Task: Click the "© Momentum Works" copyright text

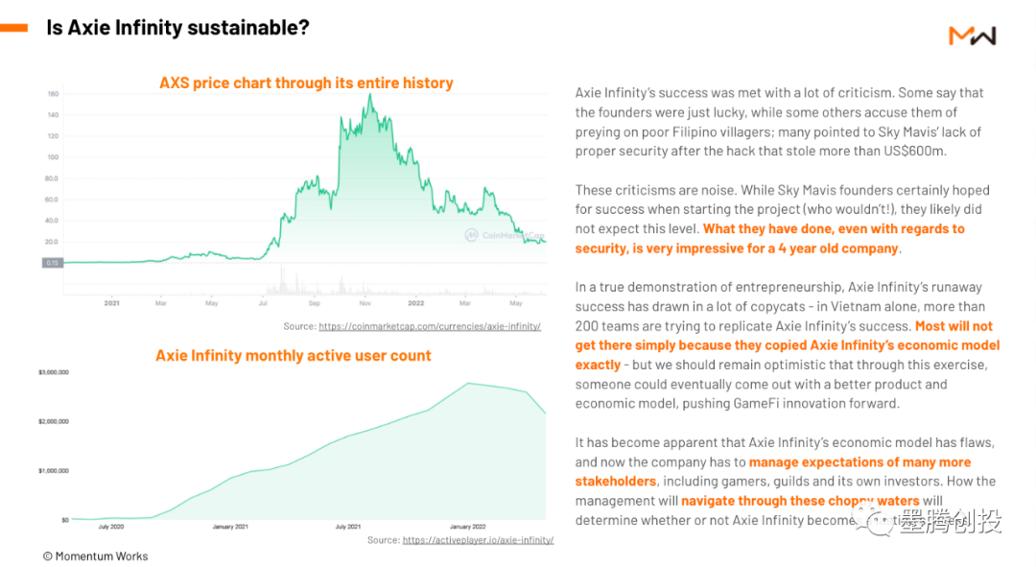Action: click(95, 555)
